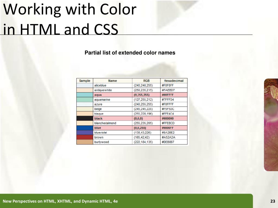The height and width of the screenshot is (208, 278).
Task: Select the (165,42,42) RGB value cell
Action: tap(142, 137)
